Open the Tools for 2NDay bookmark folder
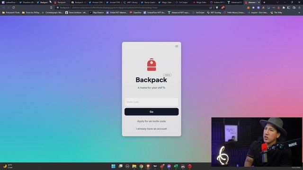Screen dimensions: 303x170 (31, 13)
